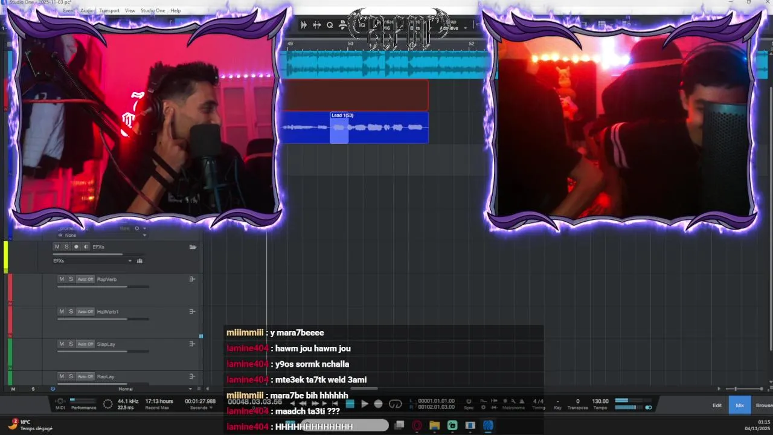The width and height of the screenshot is (773, 435).
Task: Open RapVerb Auto: Off automation mode
Action: [x=85, y=279]
